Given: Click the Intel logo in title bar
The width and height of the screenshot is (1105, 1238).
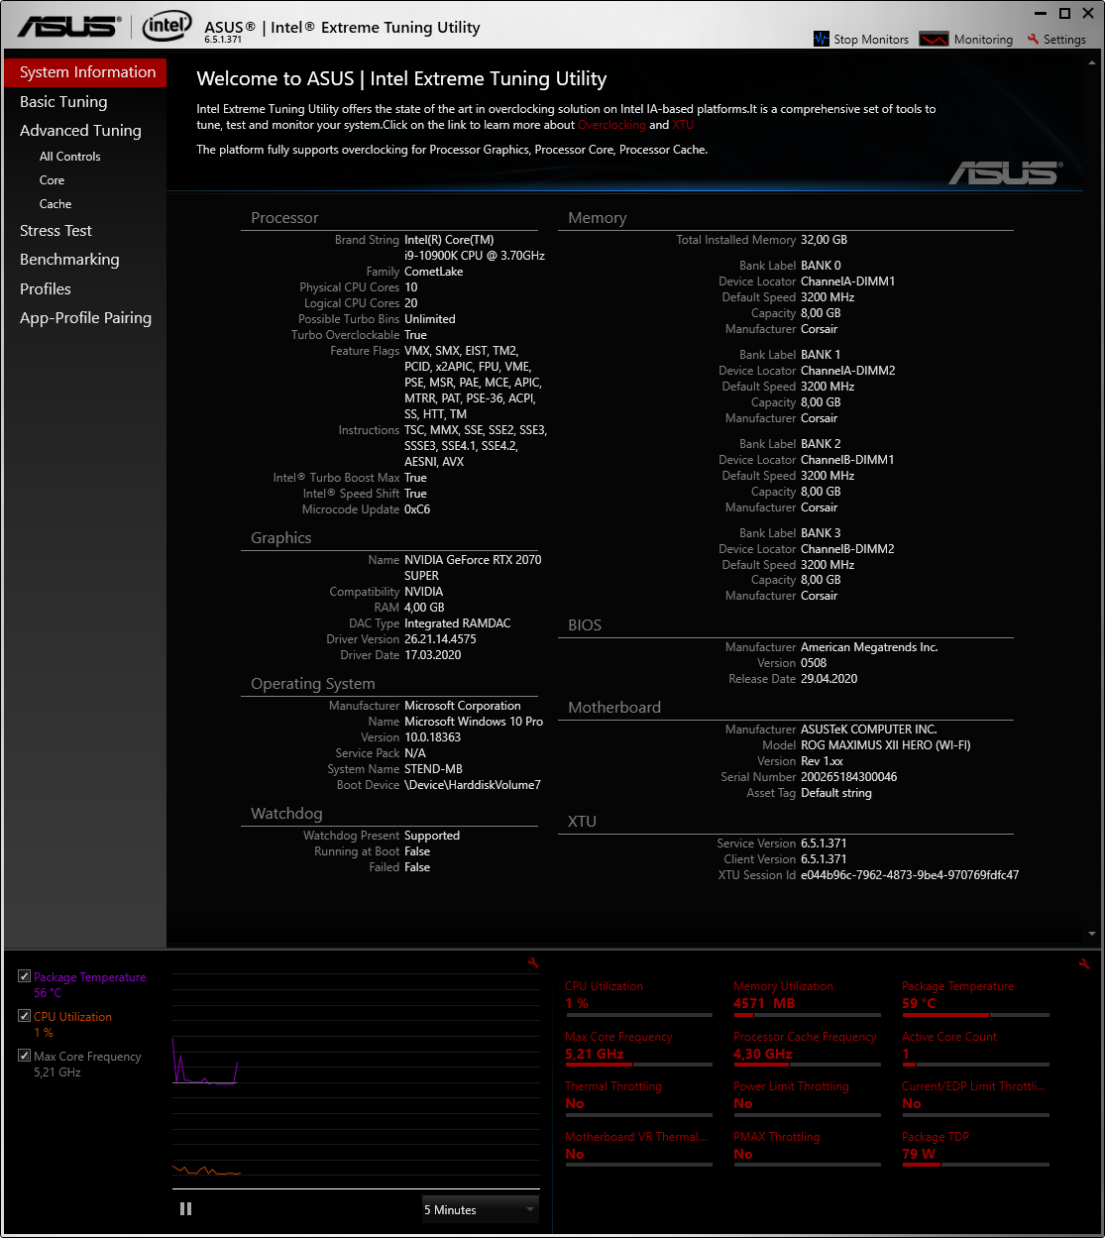Looking at the screenshot, I should click(166, 27).
